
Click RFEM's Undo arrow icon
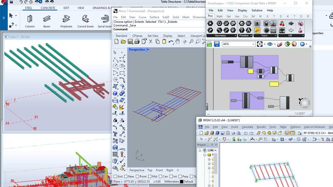[246, 133]
